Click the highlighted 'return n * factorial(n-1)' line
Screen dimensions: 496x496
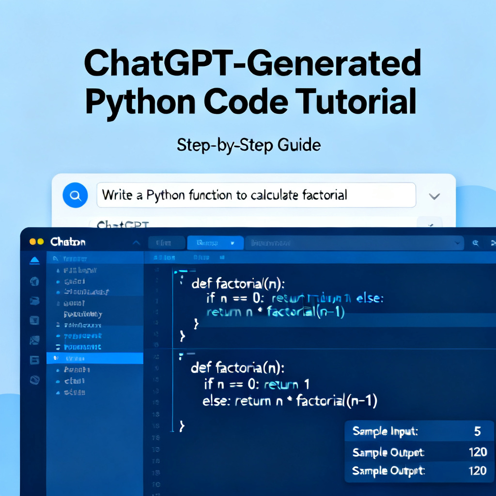coord(276,312)
